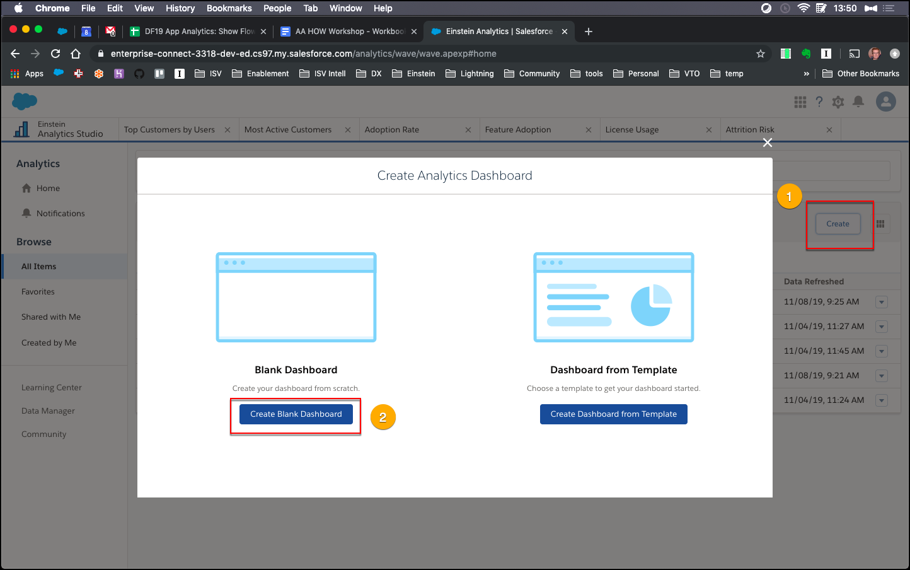The height and width of the screenshot is (570, 910).
Task: Open the Setup gear icon
Action: point(838,102)
